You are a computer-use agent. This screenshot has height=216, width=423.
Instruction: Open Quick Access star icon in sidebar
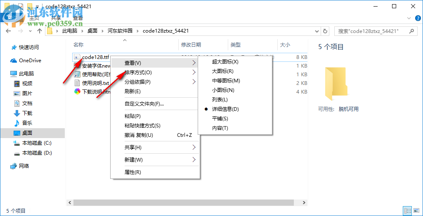pos(14,47)
